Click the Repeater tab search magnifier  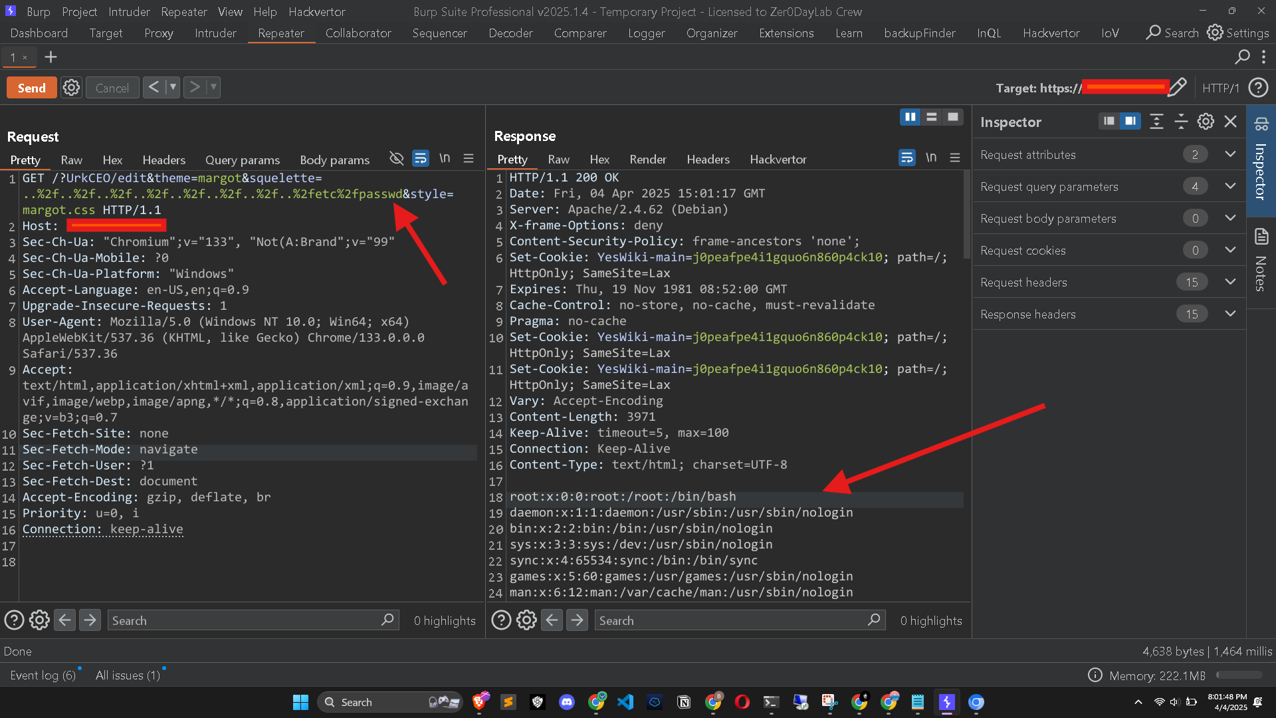point(1242,57)
